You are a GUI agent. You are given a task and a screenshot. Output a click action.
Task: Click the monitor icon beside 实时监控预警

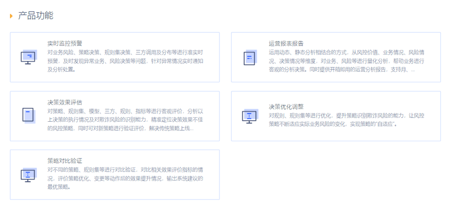tap(28, 57)
